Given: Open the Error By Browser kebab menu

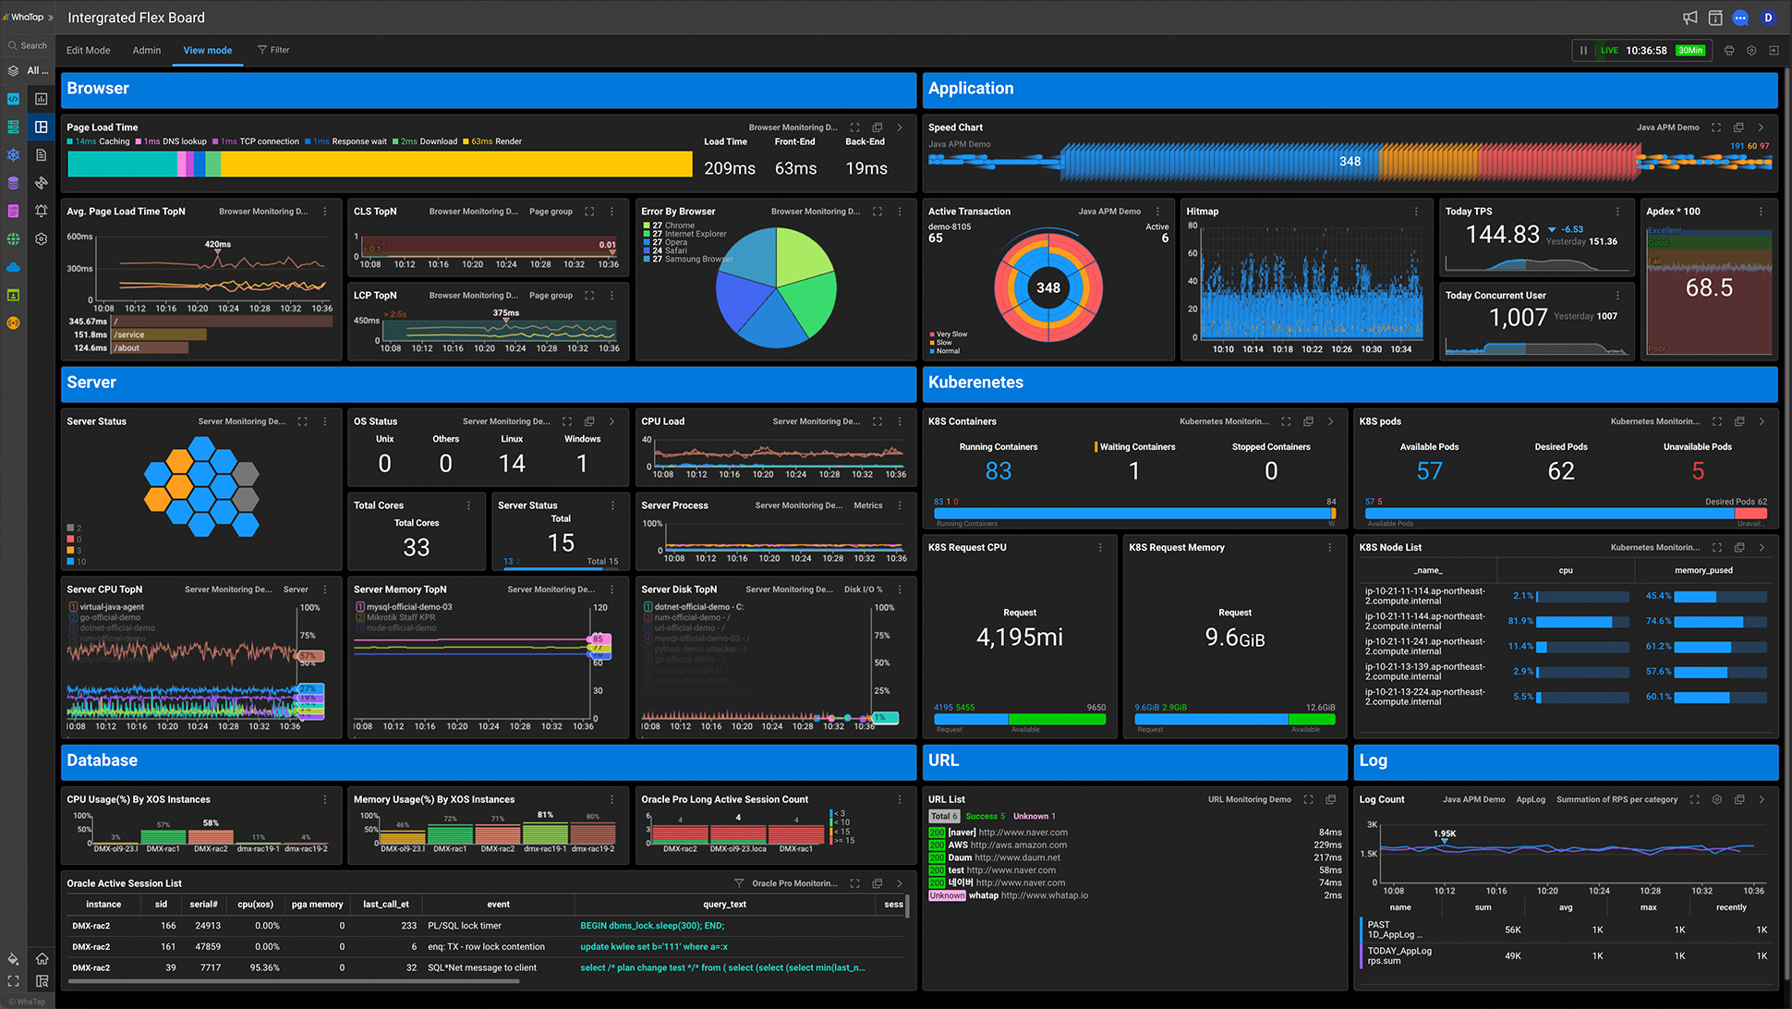Looking at the screenshot, I should pyautogui.click(x=900, y=211).
